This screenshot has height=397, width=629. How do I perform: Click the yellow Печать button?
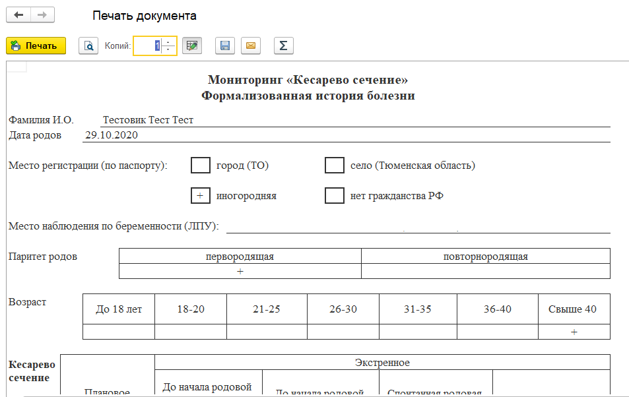(36, 46)
